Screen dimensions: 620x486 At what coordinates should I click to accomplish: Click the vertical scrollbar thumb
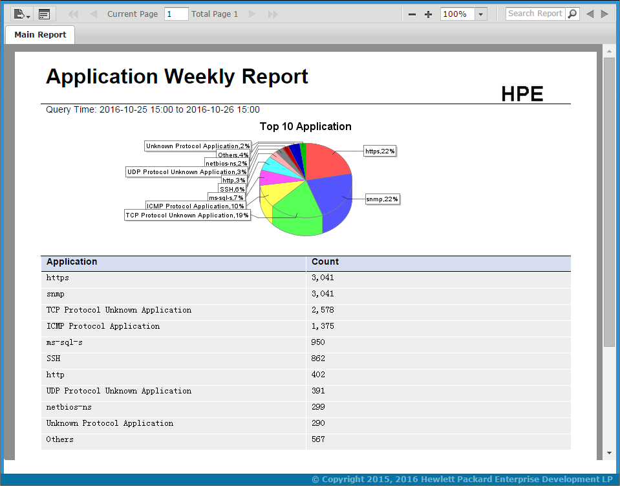609,202
